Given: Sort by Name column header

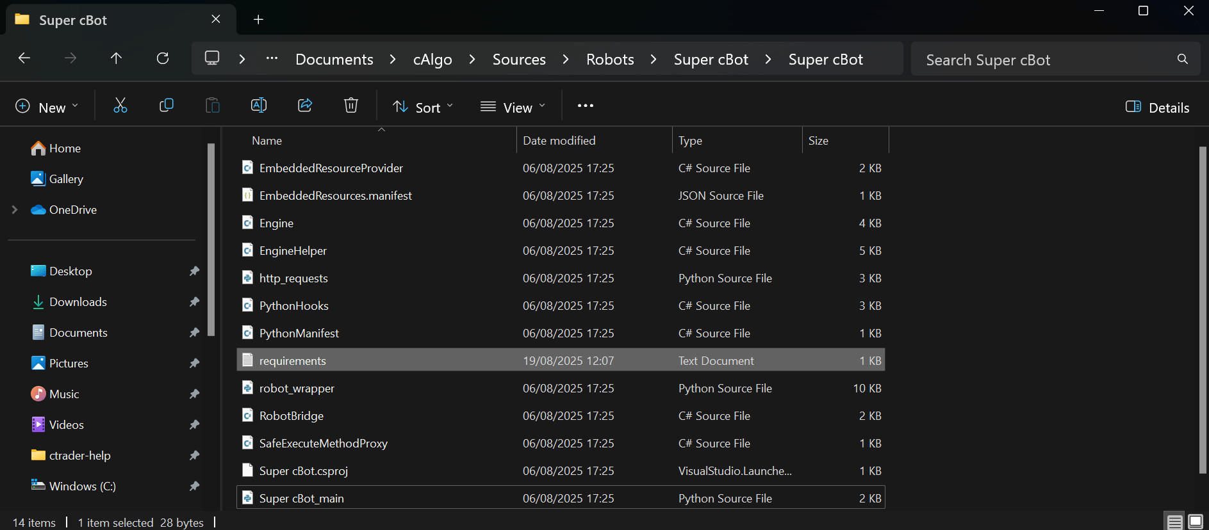Looking at the screenshot, I should 376,141.
